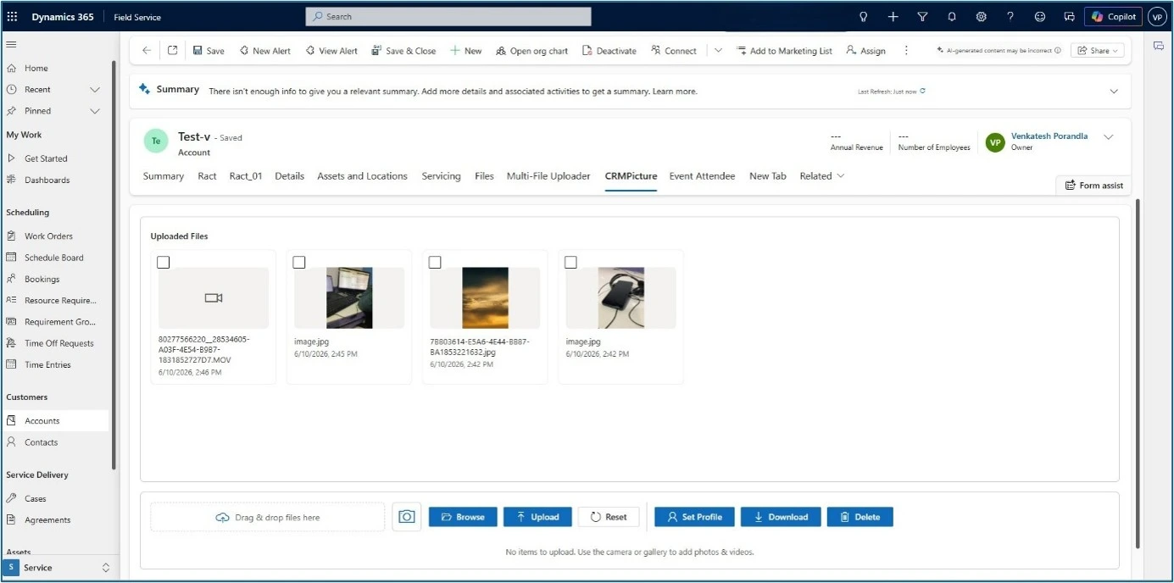Open advanced find filter icon

pos(922,16)
